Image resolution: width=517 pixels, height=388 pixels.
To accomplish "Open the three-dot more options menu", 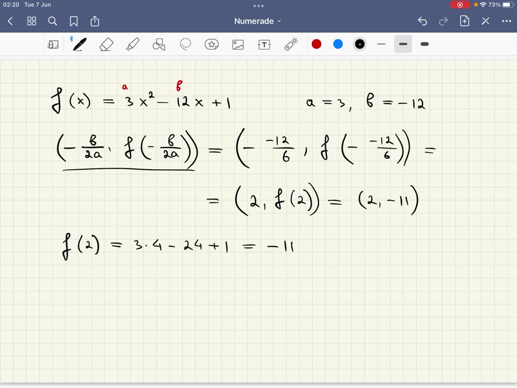I will 506,21.
